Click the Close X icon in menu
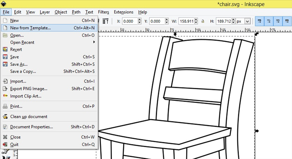 click(x=5, y=137)
